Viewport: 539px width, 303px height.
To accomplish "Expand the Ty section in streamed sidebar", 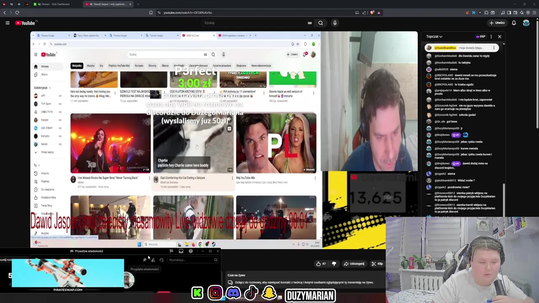I will click(x=37, y=165).
